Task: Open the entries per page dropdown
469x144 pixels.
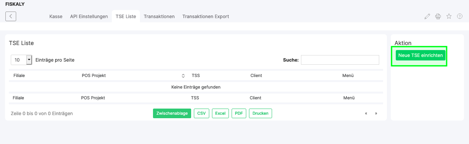Action: tap(22, 60)
